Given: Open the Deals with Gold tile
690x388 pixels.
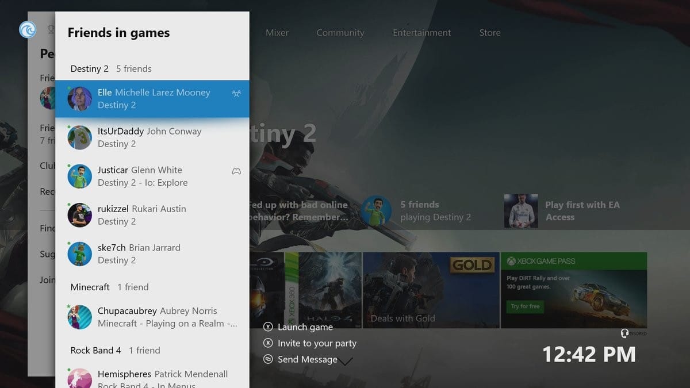Looking at the screenshot, I should coord(431,290).
